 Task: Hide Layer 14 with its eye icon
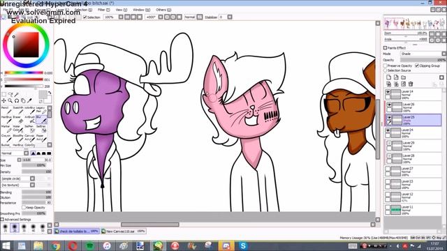tap(388, 92)
